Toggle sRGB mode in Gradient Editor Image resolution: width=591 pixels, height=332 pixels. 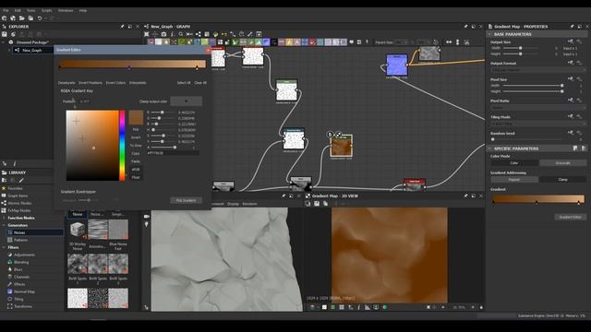pyautogui.click(x=136, y=170)
